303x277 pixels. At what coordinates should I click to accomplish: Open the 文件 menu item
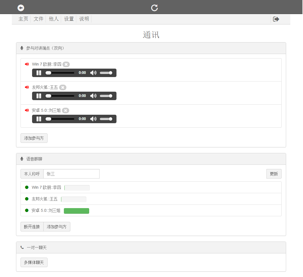pos(39,19)
